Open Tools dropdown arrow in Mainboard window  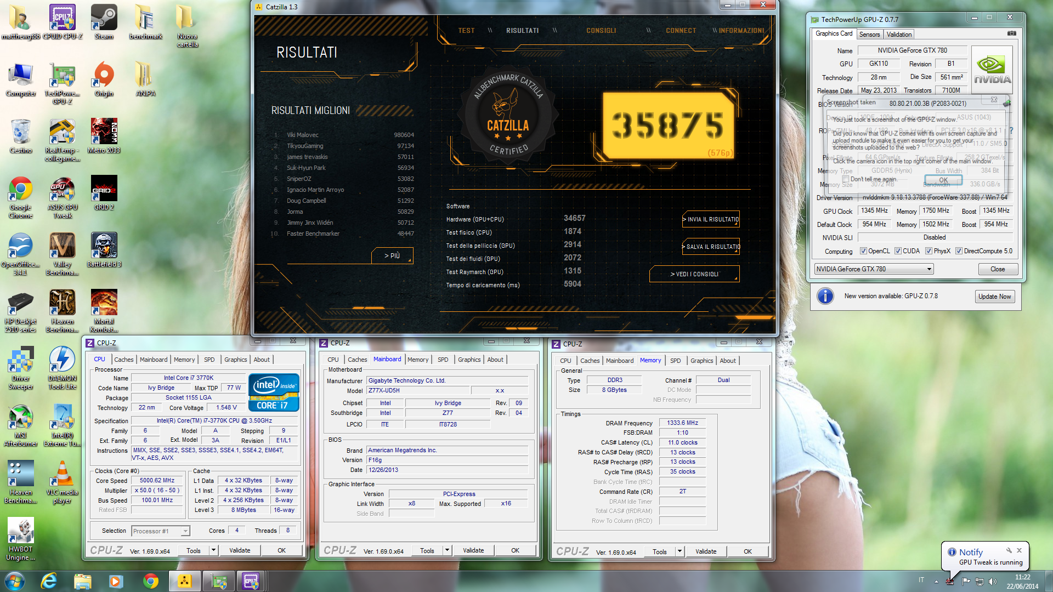pyautogui.click(x=448, y=550)
